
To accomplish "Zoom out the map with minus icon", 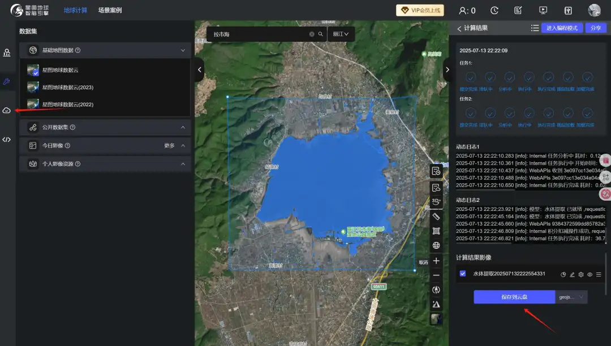I will 436,275.
